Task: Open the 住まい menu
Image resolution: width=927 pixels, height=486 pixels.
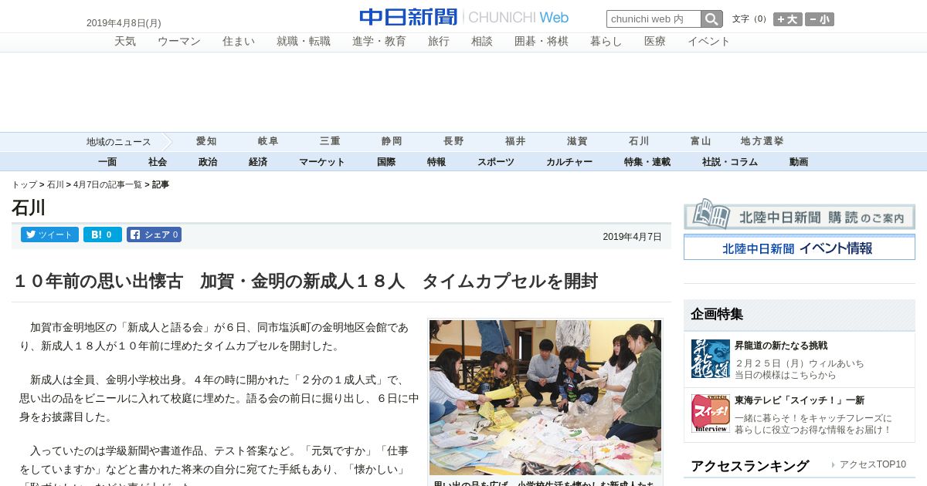Action: [x=239, y=42]
